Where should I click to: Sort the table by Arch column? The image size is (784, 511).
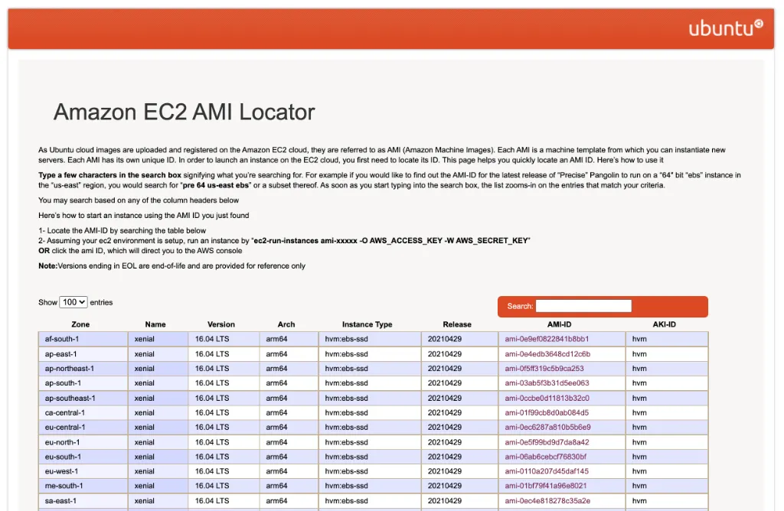tap(286, 324)
